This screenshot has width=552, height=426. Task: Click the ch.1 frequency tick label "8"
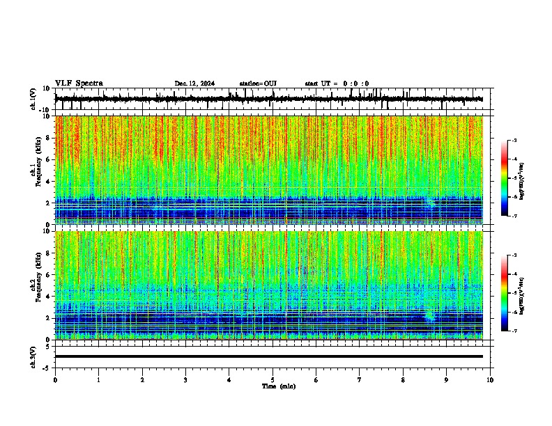tap(48, 138)
